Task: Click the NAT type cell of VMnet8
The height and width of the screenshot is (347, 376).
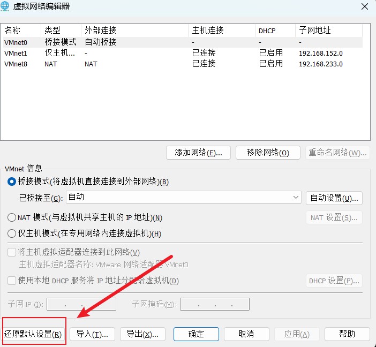Action: pyautogui.click(x=50, y=64)
